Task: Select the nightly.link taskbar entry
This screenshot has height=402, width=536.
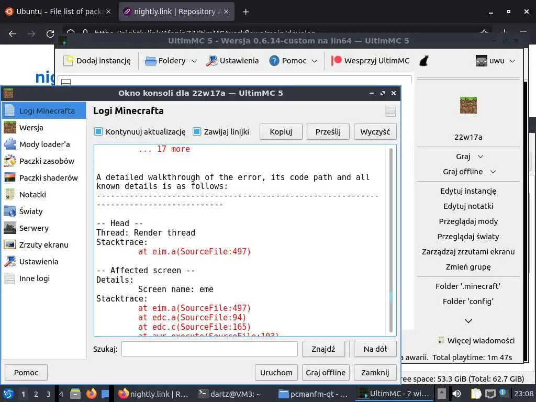Action: click(153, 394)
